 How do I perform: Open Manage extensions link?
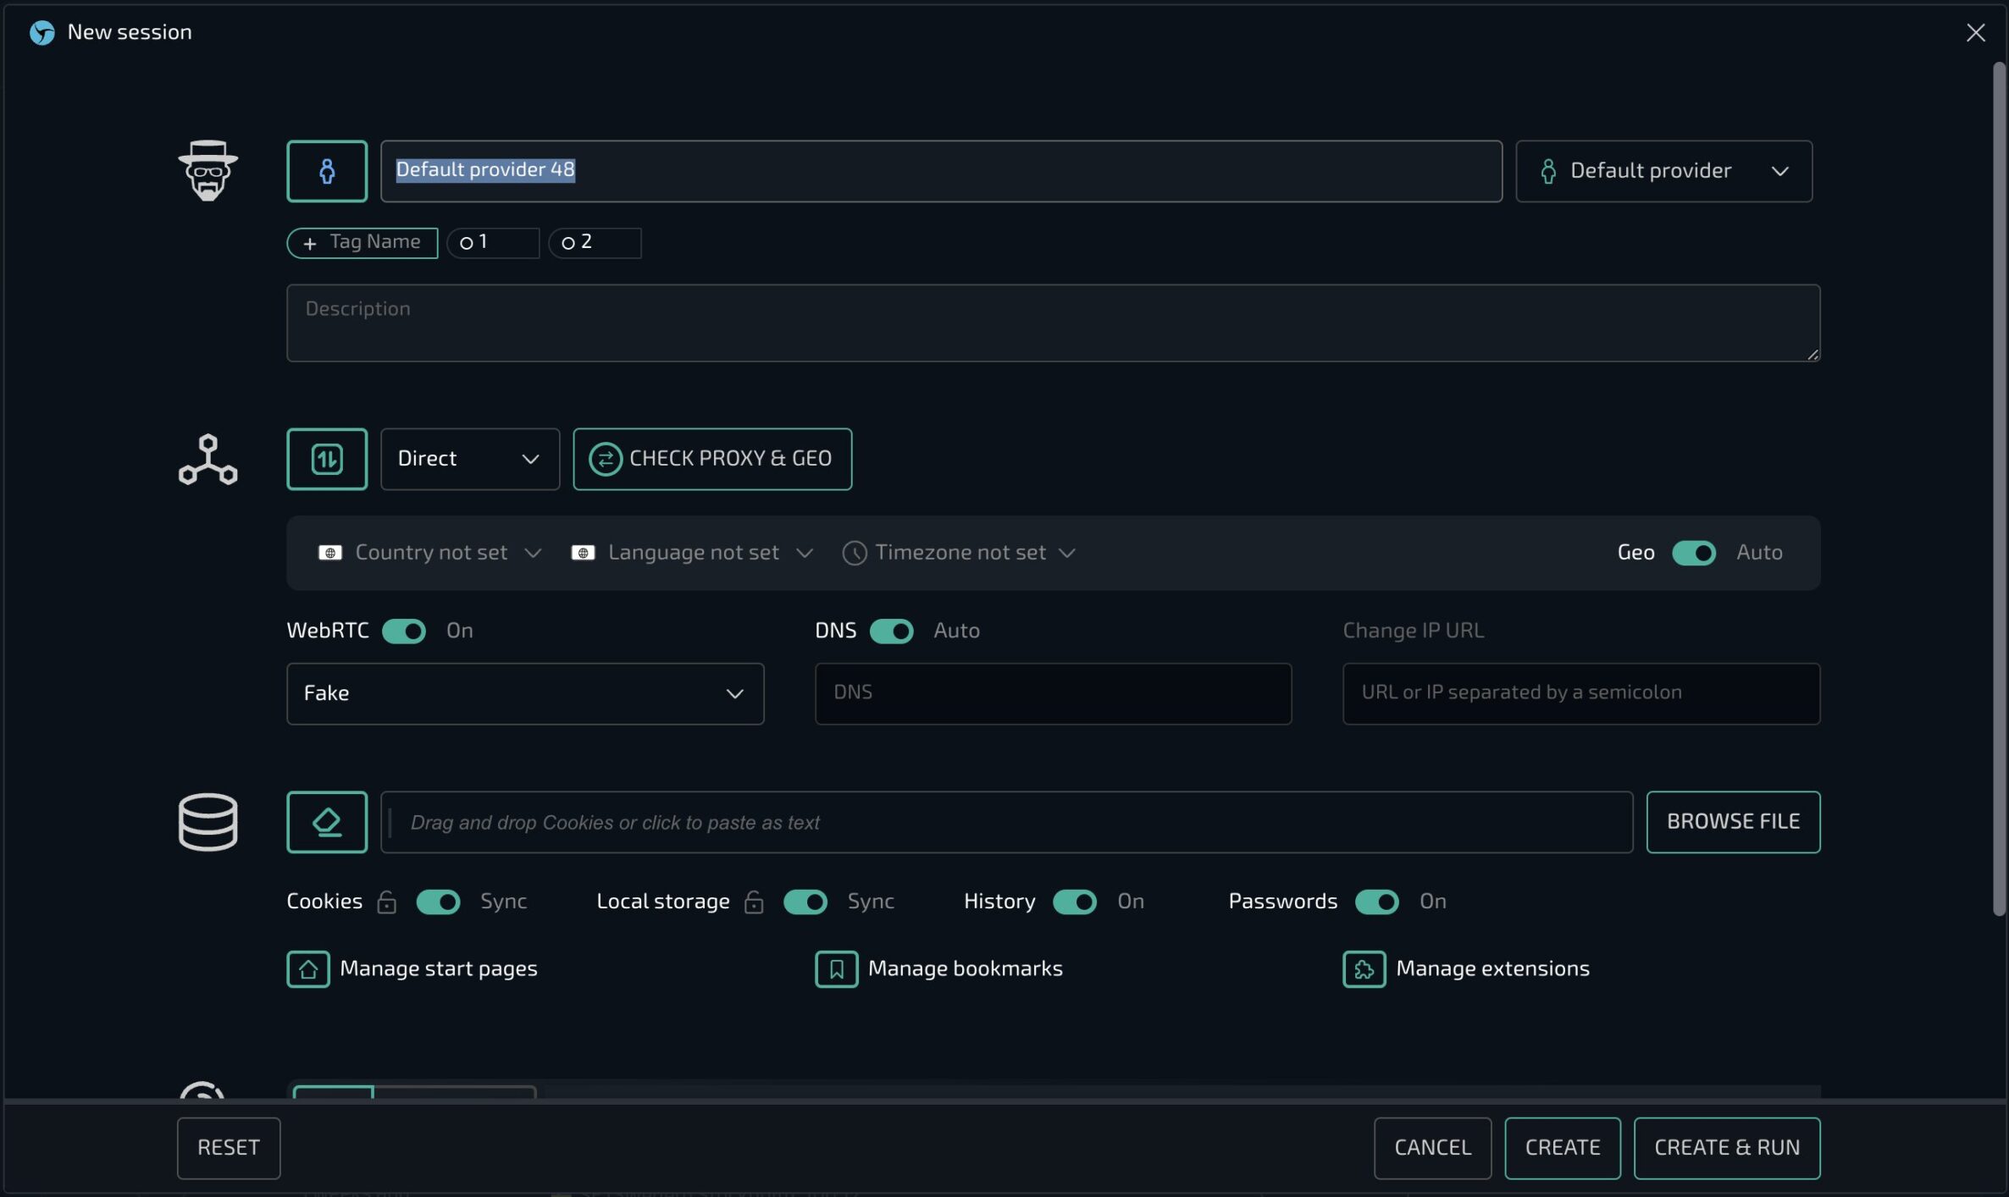pos(1493,968)
